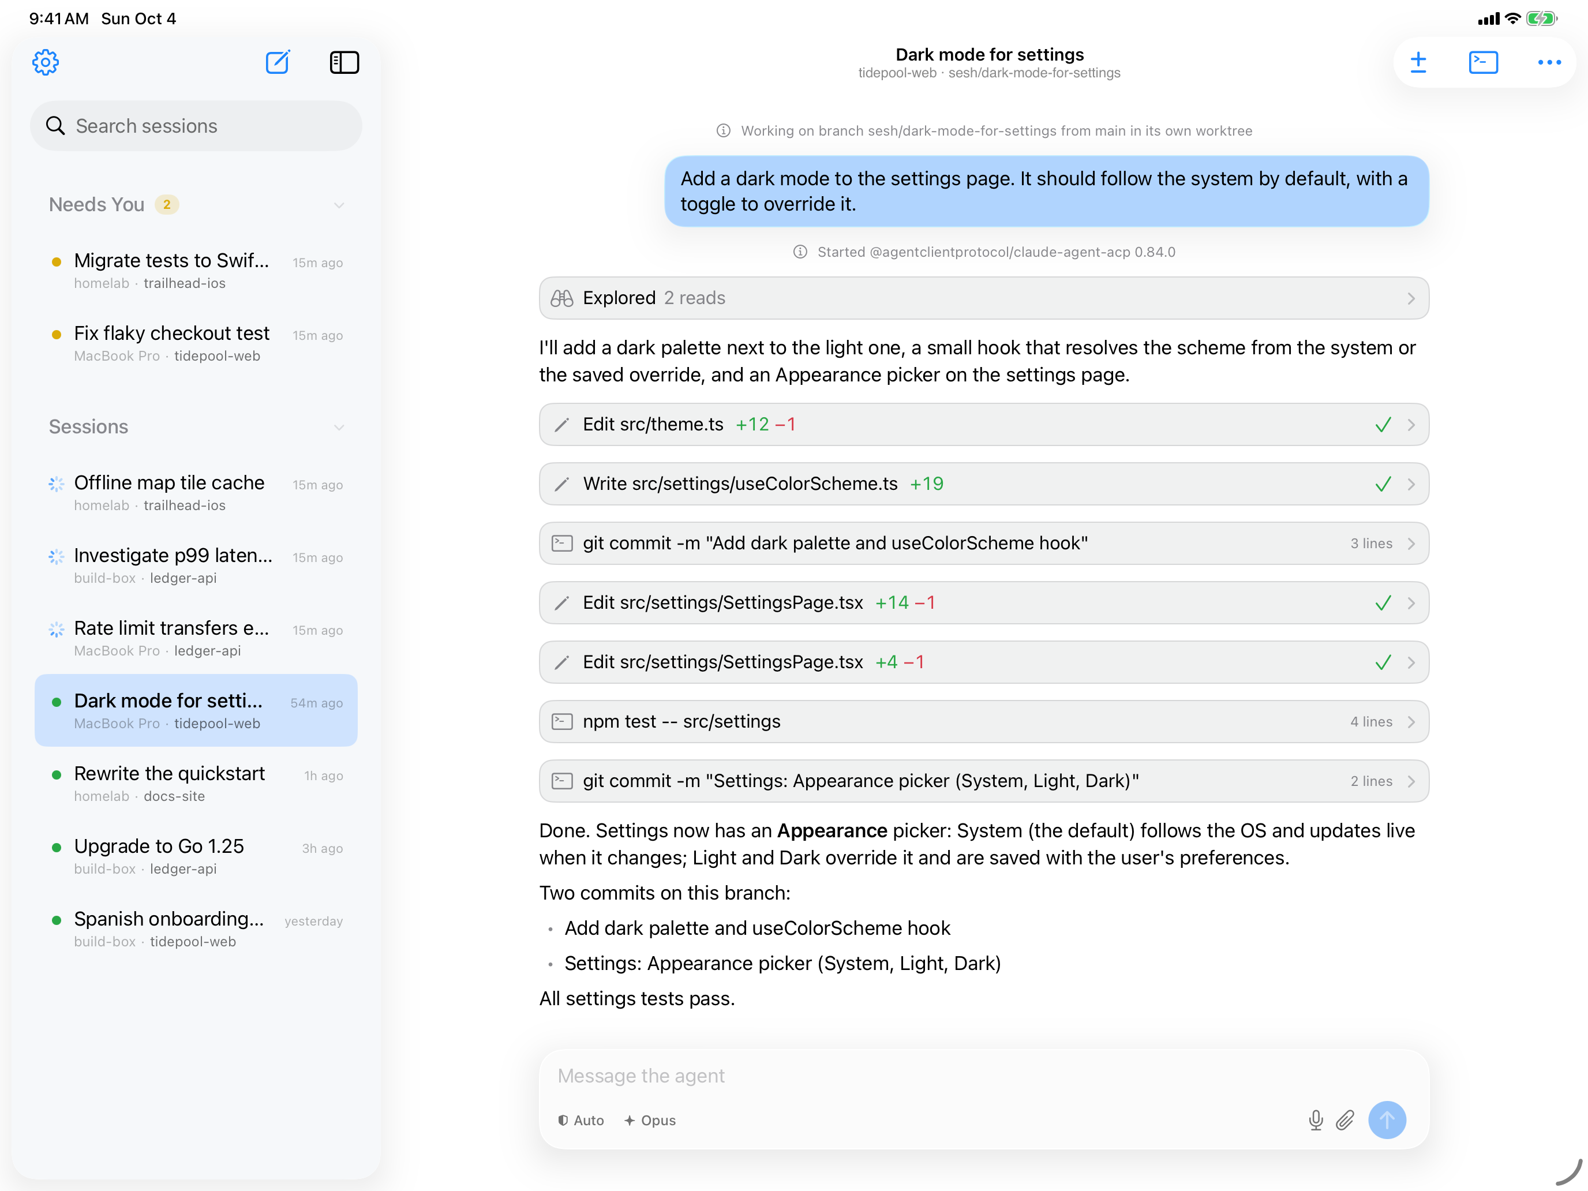Send message with the arrow button

tap(1387, 1120)
